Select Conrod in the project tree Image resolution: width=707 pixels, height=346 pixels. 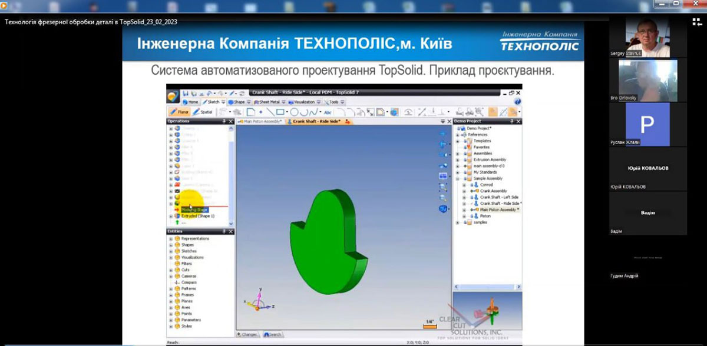[x=486, y=185]
